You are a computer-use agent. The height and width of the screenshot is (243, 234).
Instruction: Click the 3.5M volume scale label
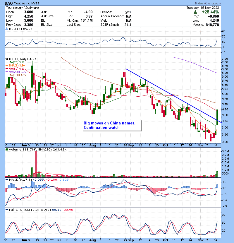click(225, 151)
